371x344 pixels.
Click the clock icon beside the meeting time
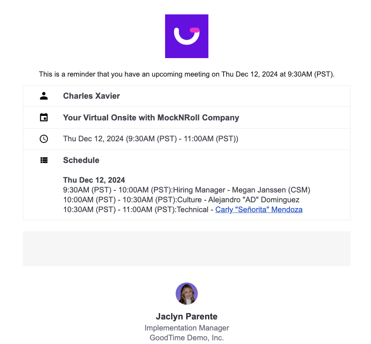click(x=44, y=139)
